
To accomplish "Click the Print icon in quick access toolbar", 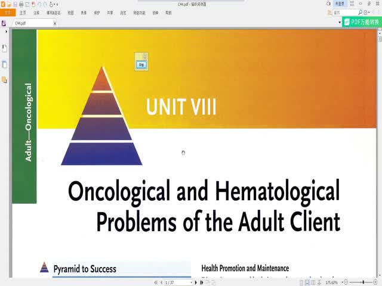I will point(21,4).
